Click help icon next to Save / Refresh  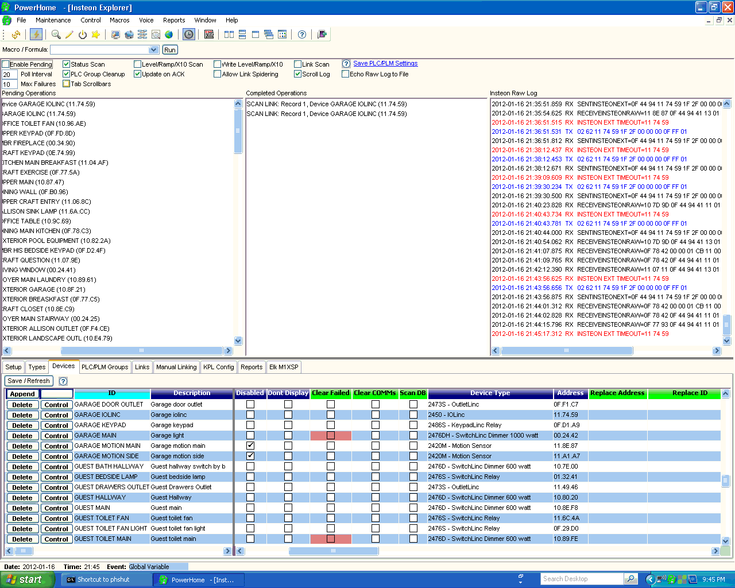(63, 381)
